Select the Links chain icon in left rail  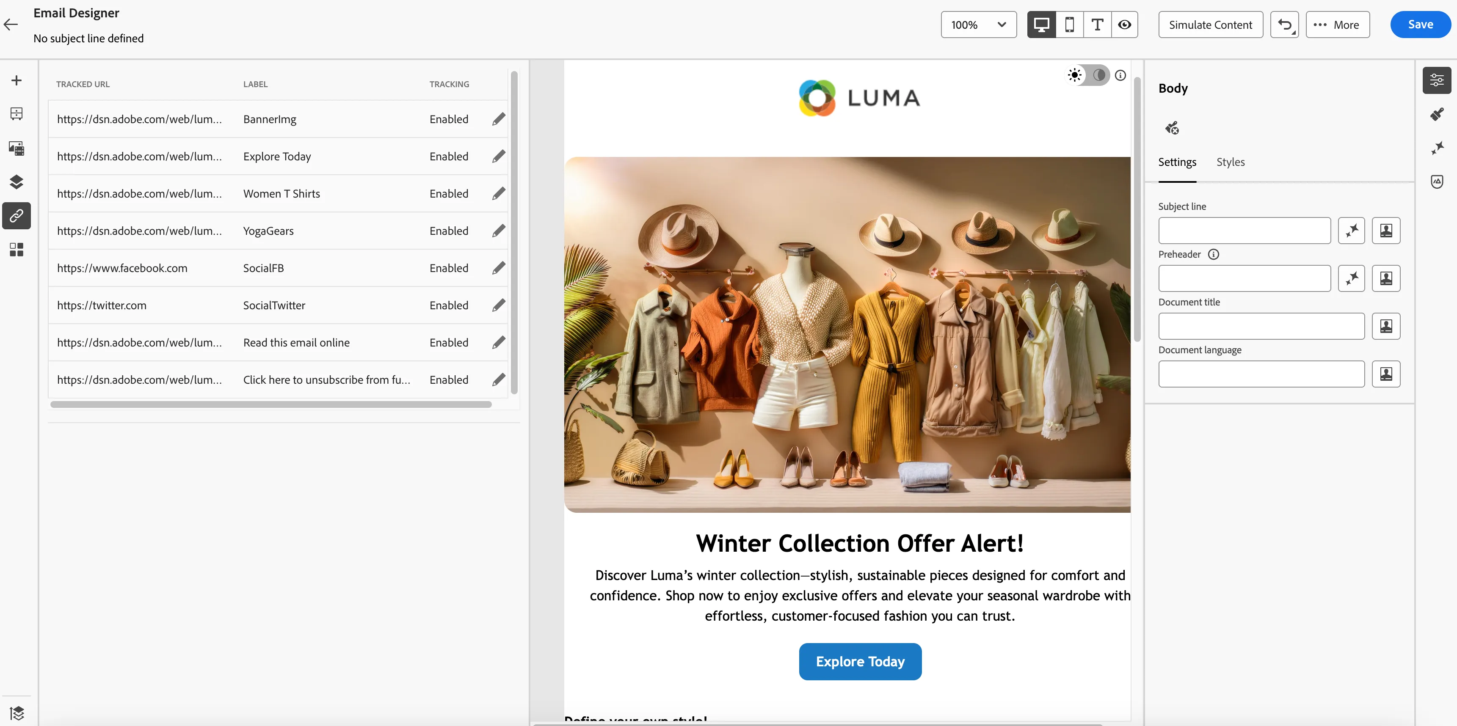(x=17, y=216)
